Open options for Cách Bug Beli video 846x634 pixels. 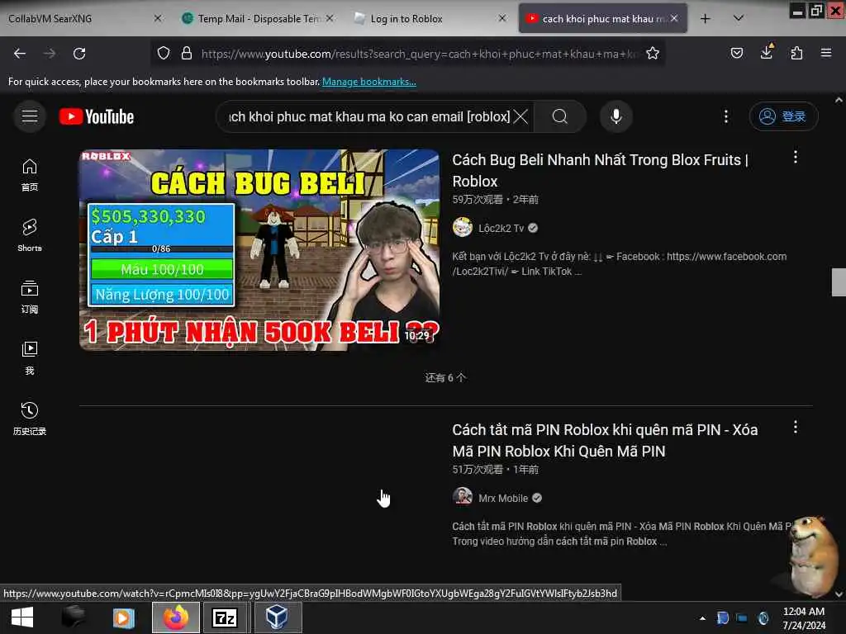click(x=796, y=158)
